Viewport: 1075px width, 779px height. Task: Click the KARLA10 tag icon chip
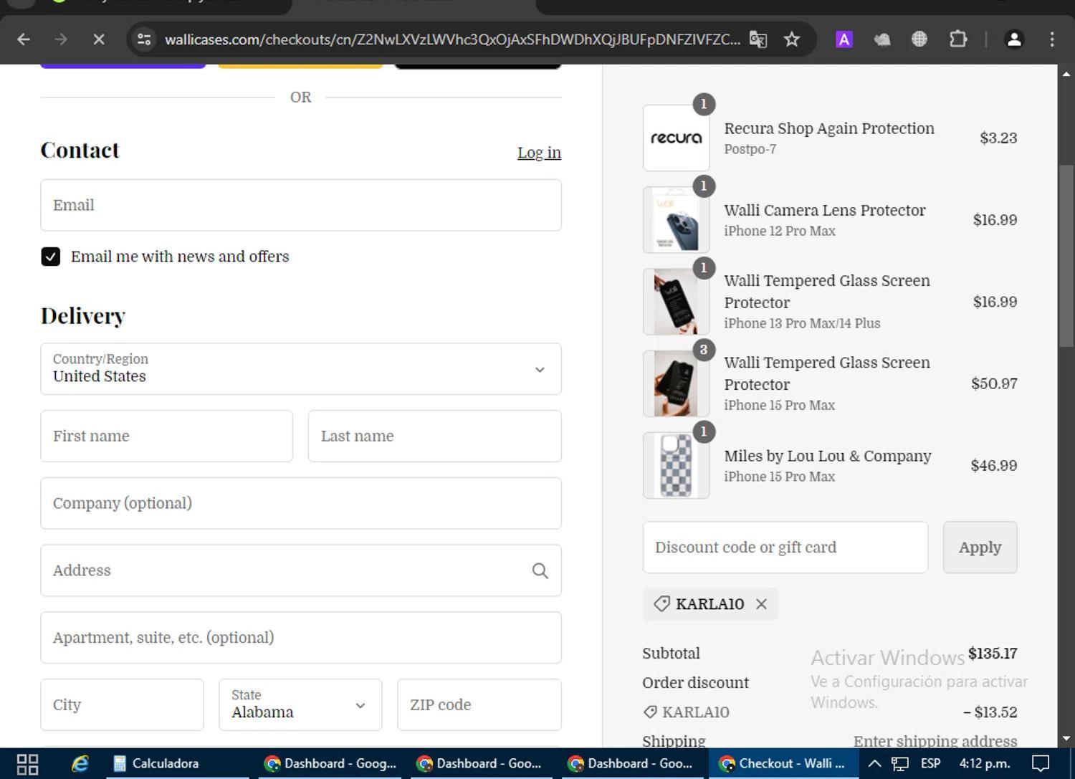710,604
